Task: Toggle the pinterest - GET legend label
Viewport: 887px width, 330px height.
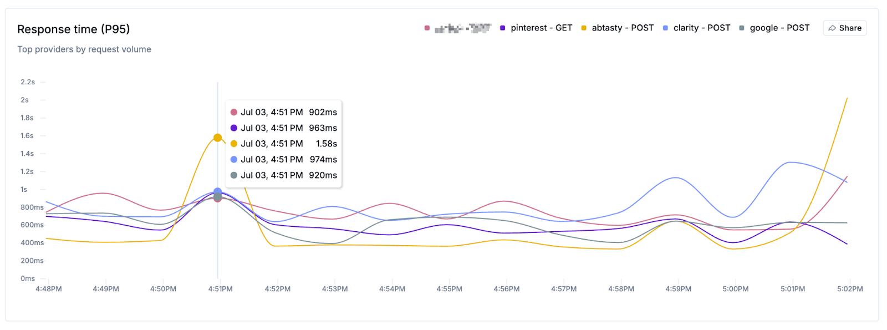Action: tap(541, 28)
